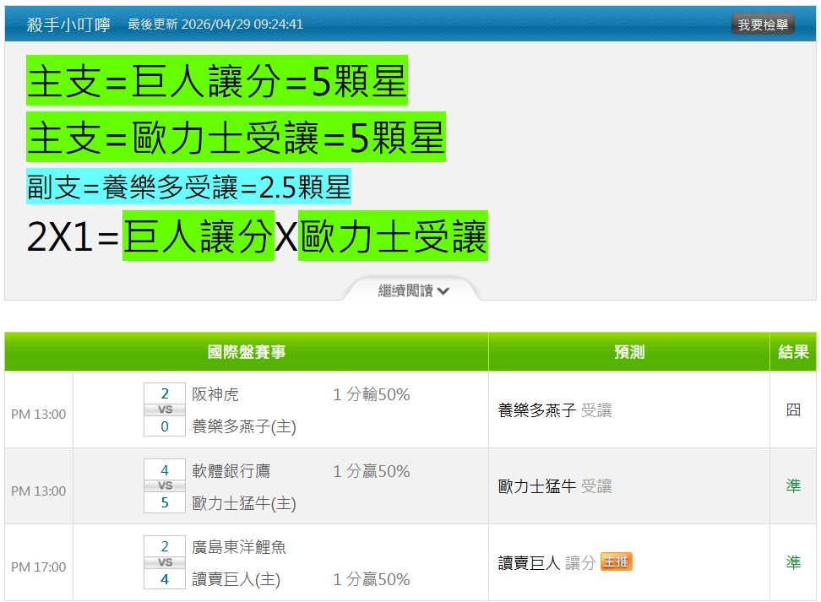Viewport: 821px width, 602px height.
Task: Click the VS label in 軟體銀行鷹 matchup
Action: tap(165, 486)
